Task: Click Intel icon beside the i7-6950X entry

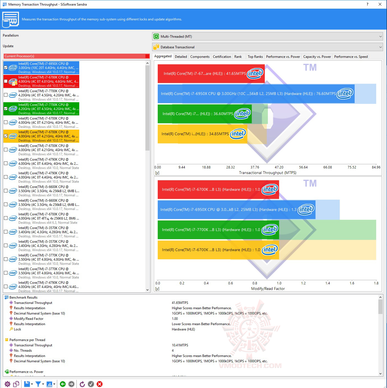Action: pyautogui.click(x=13, y=68)
